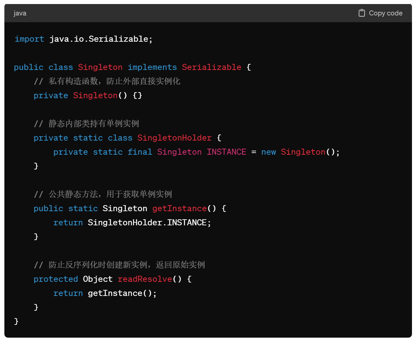This screenshot has width=415, height=341.
Task: Click the comment about 静态内部类持有单例实例
Action: pos(87,124)
